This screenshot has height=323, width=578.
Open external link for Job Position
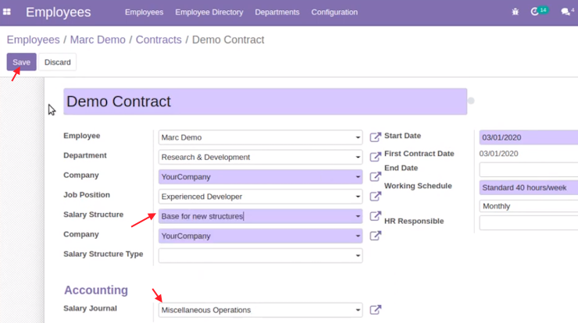point(375,197)
